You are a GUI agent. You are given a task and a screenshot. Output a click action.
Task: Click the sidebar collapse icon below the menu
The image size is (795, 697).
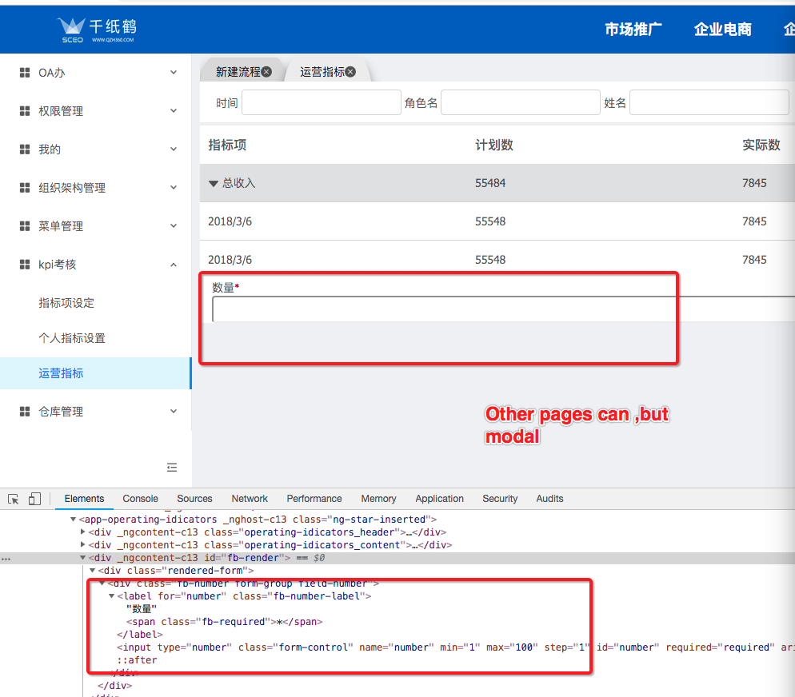(172, 467)
